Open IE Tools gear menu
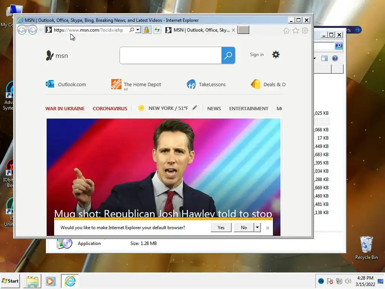 pos(305,31)
